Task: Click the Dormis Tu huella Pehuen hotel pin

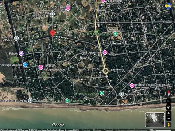Action: [x=132, y=86]
